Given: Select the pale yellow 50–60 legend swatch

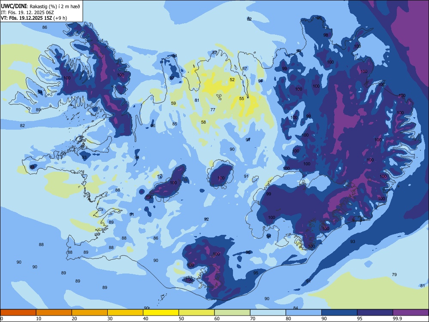Looking at the screenshot, I should [x=196, y=313].
